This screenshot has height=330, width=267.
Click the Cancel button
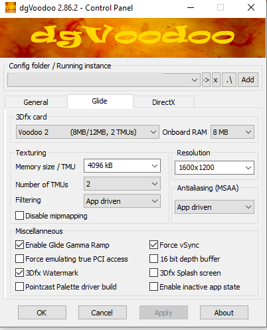coord(102,313)
